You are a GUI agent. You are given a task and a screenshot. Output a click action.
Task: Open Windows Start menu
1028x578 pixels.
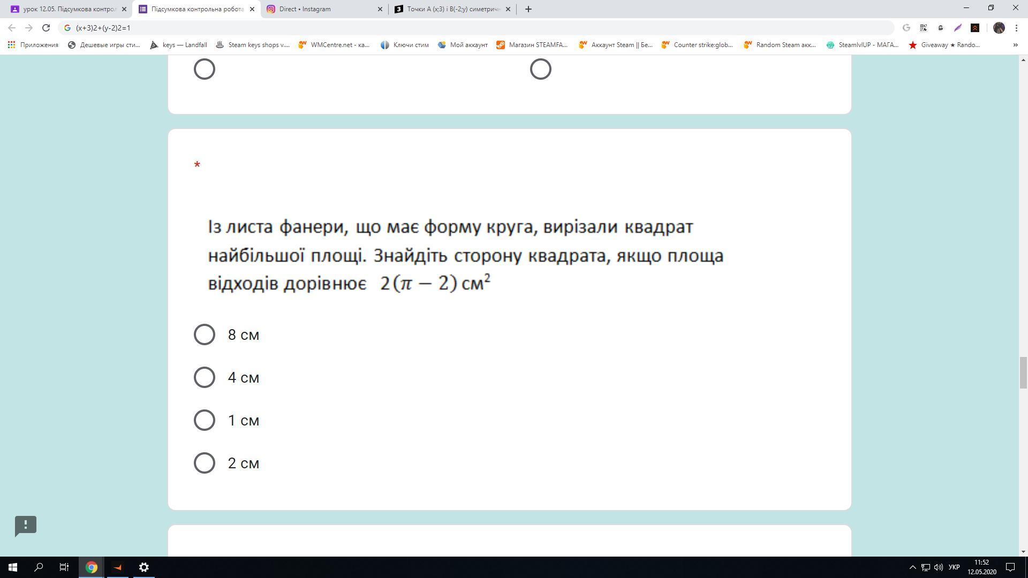pos(13,567)
